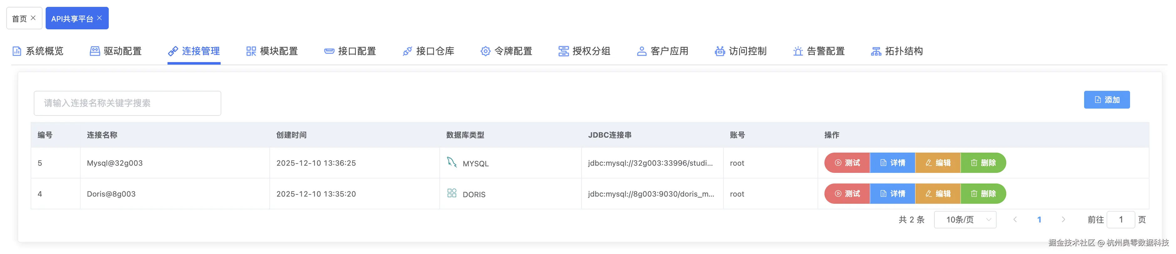Select the 授权分组 server icon
The image size is (1176, 254).
pyautogui.click(x=564, y=51)
